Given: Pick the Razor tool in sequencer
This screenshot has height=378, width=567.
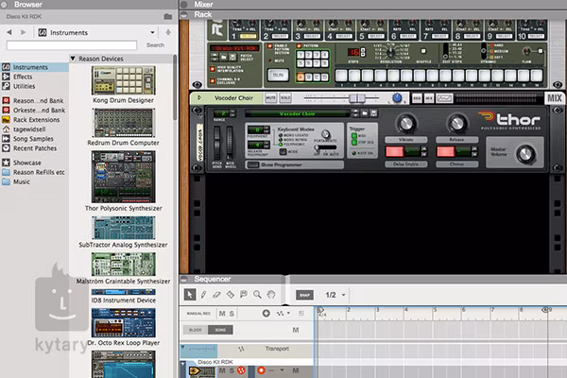Looking at the screenshot, I should point(232,295).
